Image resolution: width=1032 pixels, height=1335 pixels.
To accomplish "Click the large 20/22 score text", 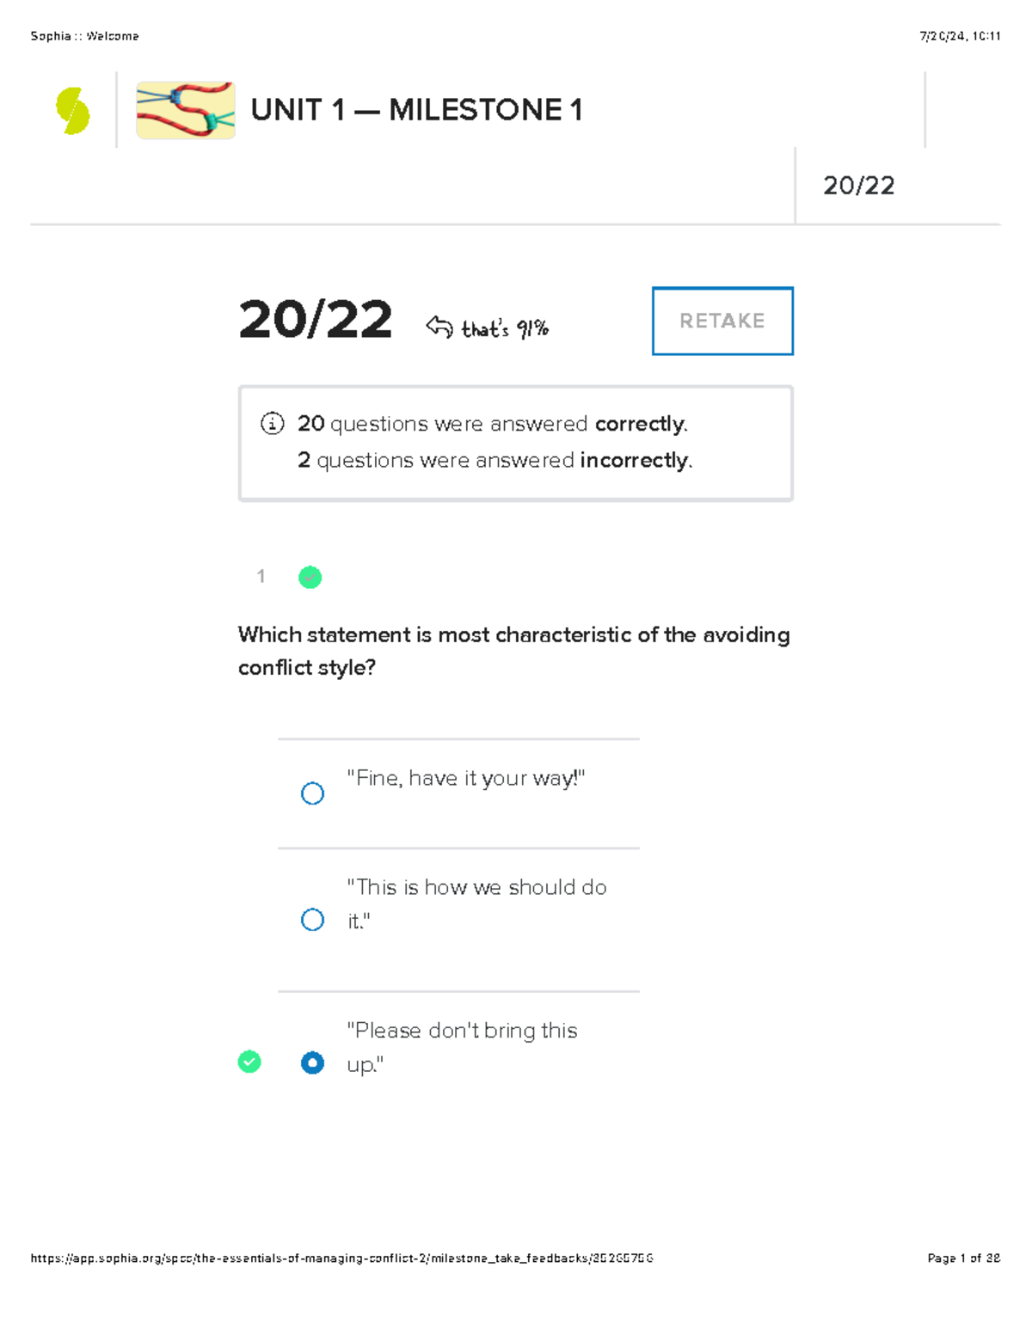I will 315,320.
